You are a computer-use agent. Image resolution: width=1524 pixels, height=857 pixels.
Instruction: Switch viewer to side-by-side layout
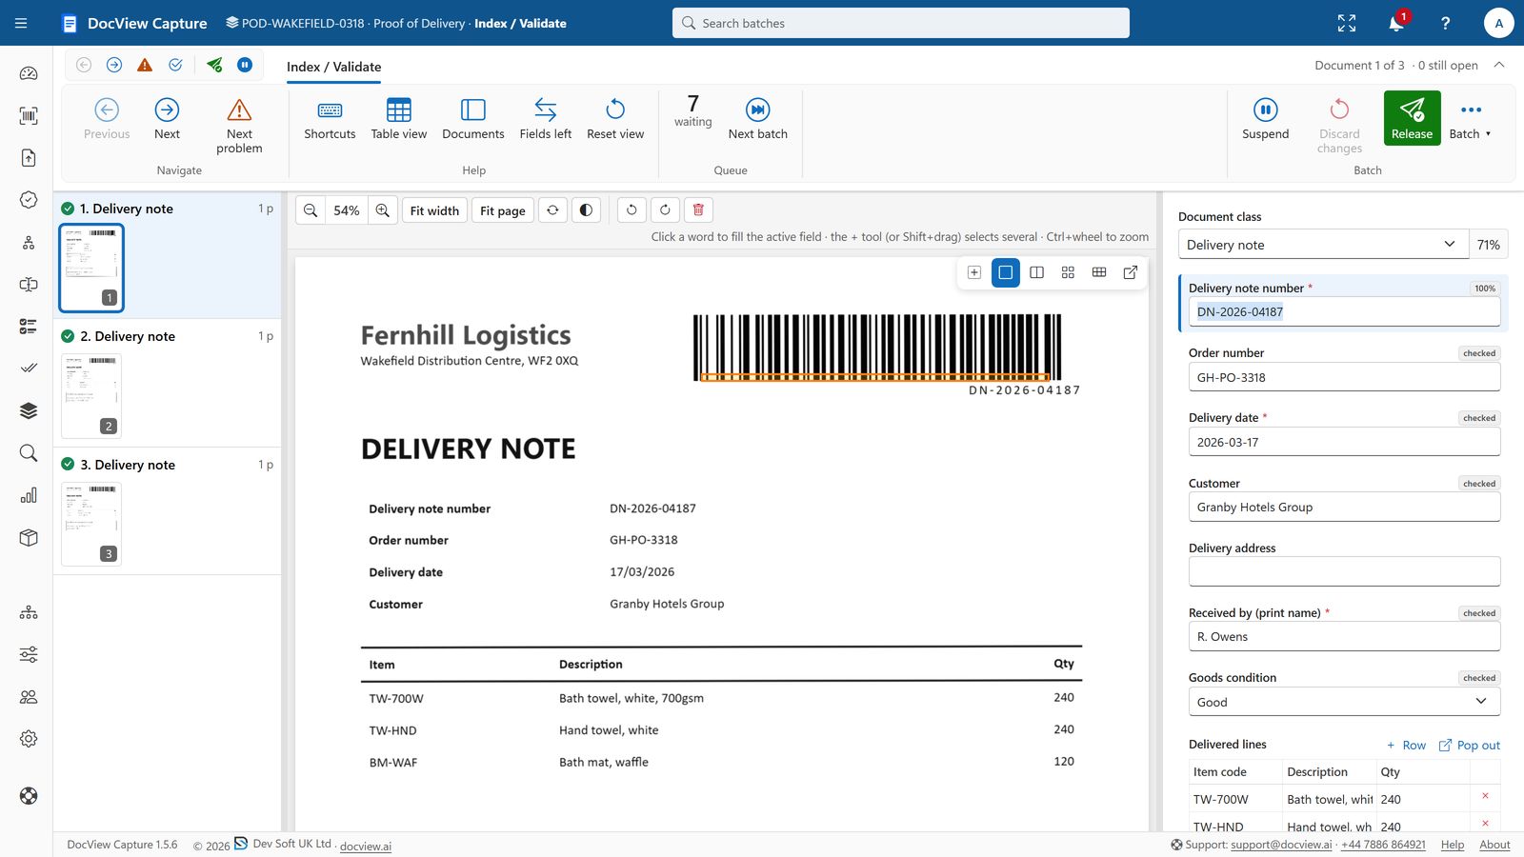[1036, 272]
